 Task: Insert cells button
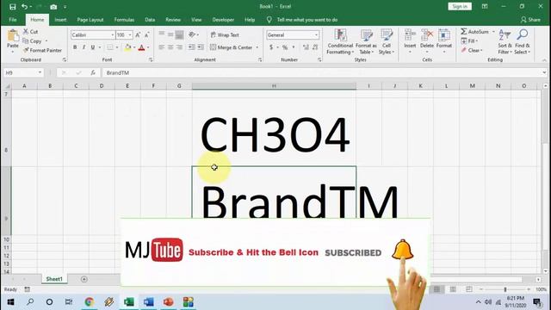click(x=410, y=41)
